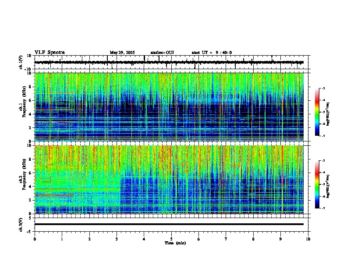Click inside the ch.1 spectrogram panel
Viewport: 347px width, 268px height.
pyautogui.click(x=169, y=107)
